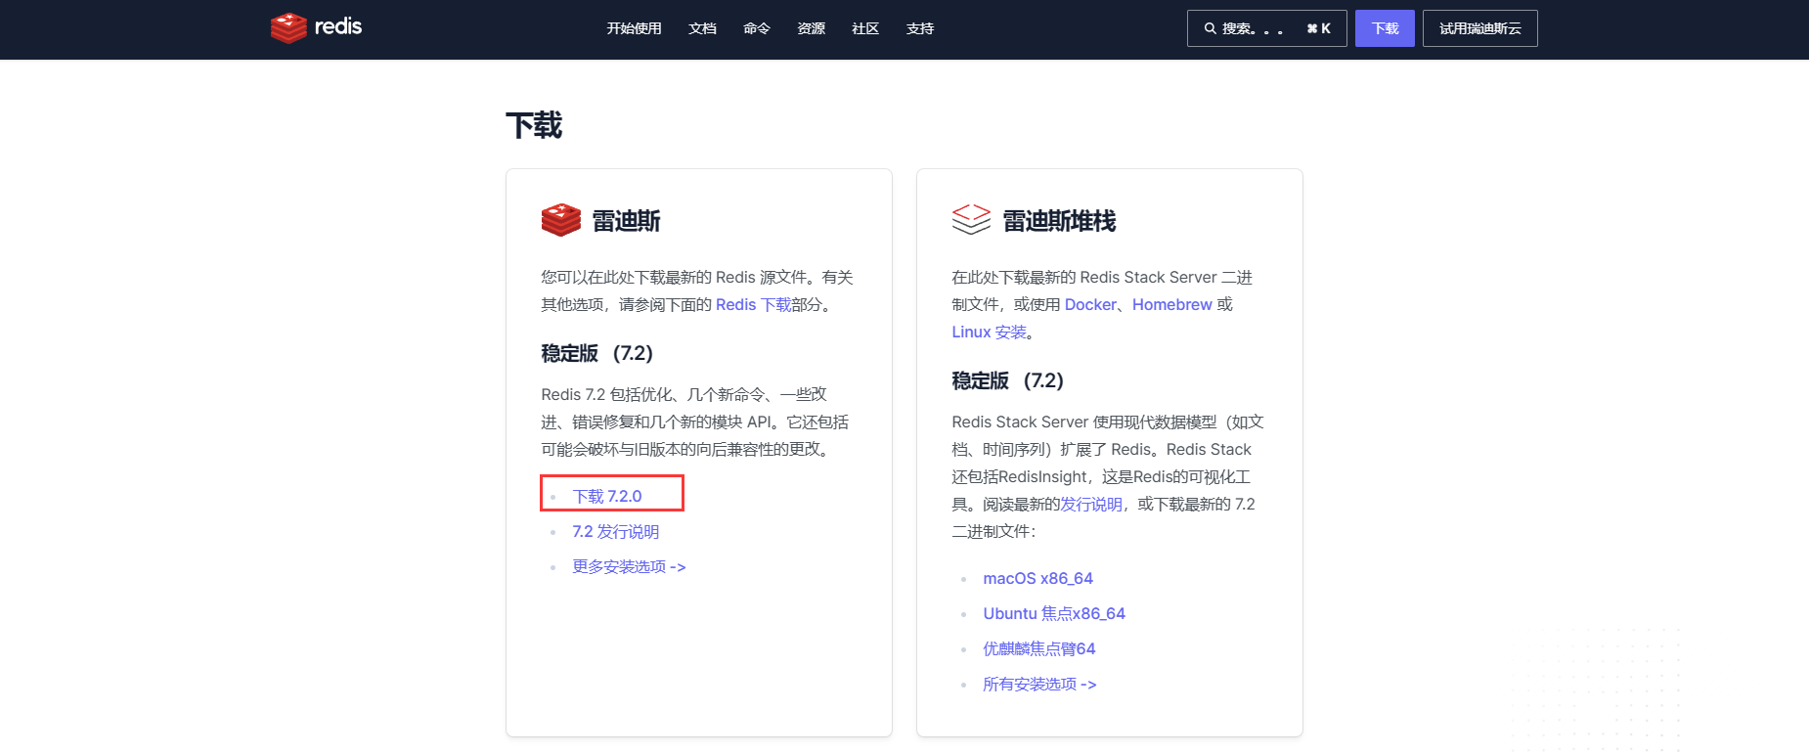Click the 下载 page heading

(x=534, y=125)
